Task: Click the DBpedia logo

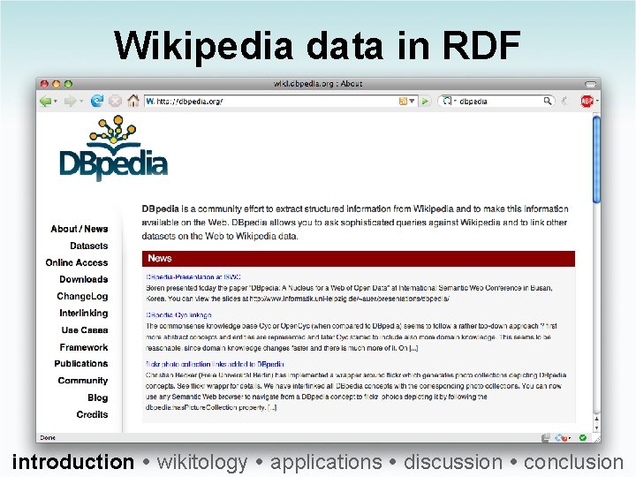Action: point(113,148)
